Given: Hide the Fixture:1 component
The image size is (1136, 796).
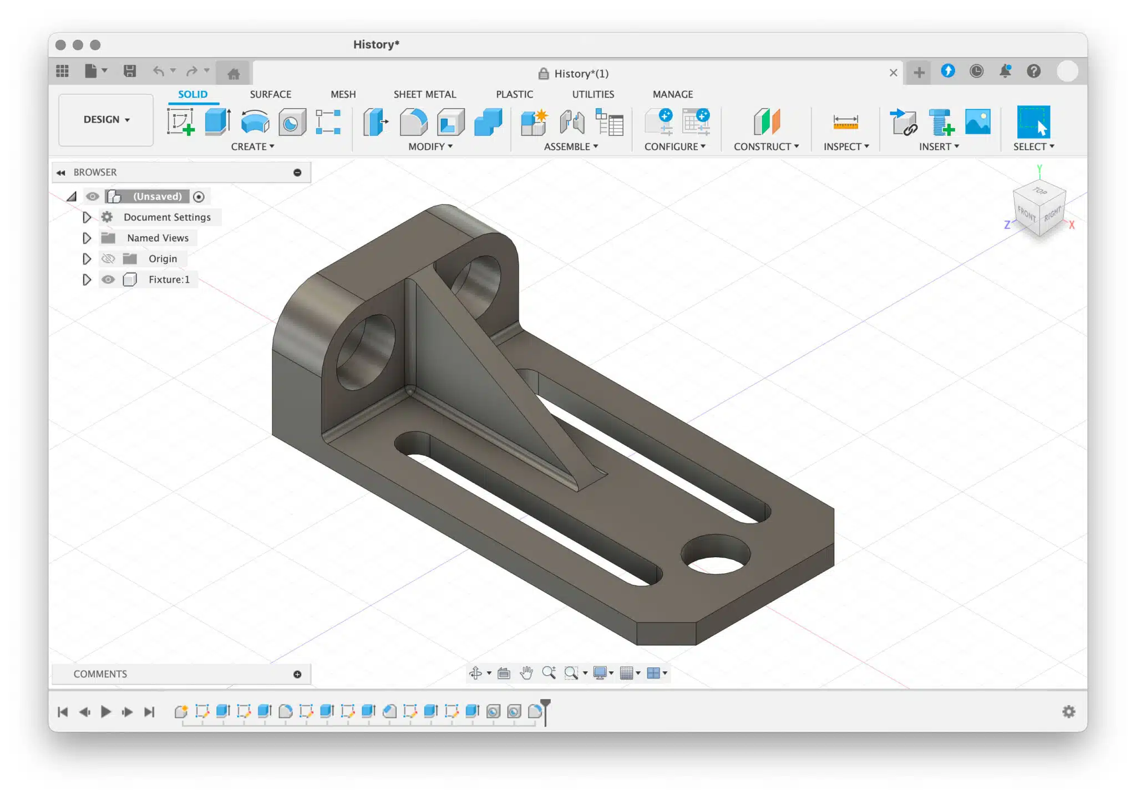Looking at the screenshot, I should (x=108, y=279).
